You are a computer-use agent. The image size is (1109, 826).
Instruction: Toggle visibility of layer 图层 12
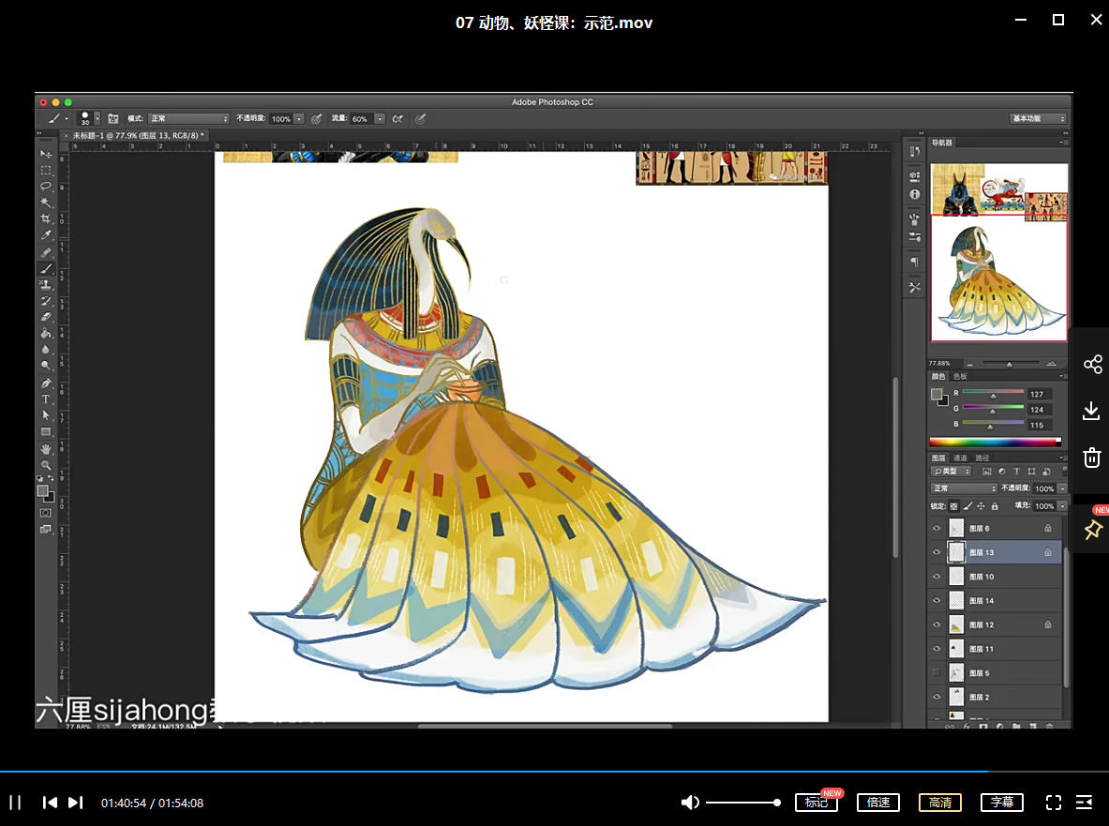pyautogui.click(x=937, y=625)
